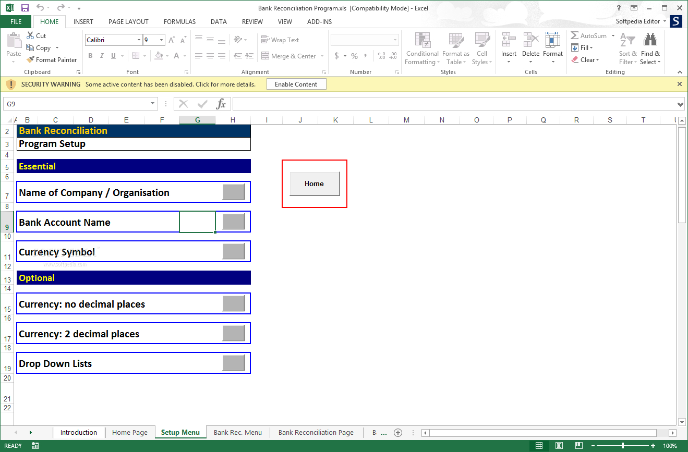Open the FORMULAS ribbon tab

179,22
